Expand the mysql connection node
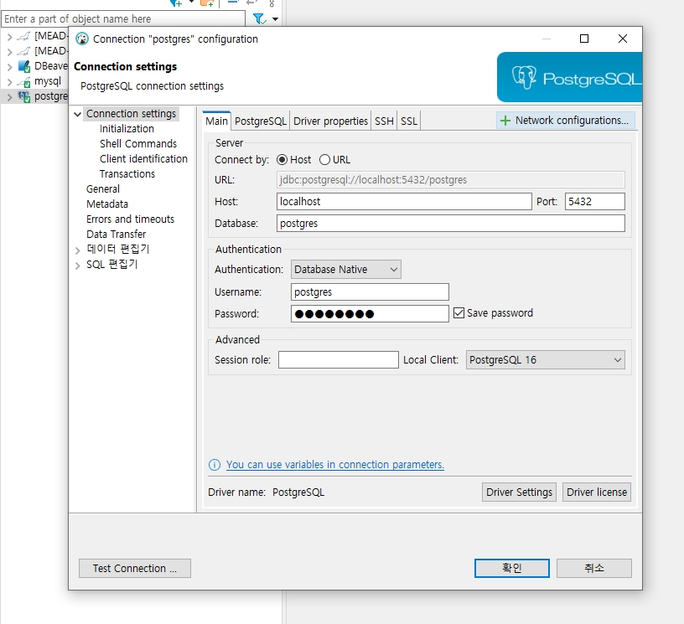684x624 pixels. (9, 82)
